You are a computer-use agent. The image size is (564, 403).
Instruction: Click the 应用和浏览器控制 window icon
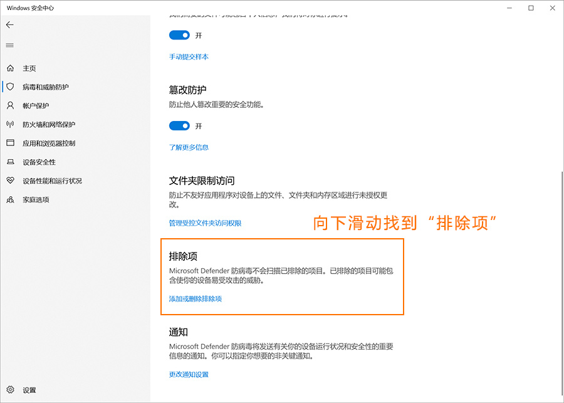tap(10, 143)
